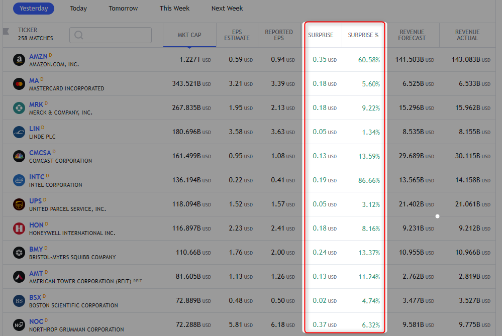Image resolution: width=502 pixels, height=336 pixels.
Task: Open the CMCSA ticker link
Action: (x=40, y=153)
